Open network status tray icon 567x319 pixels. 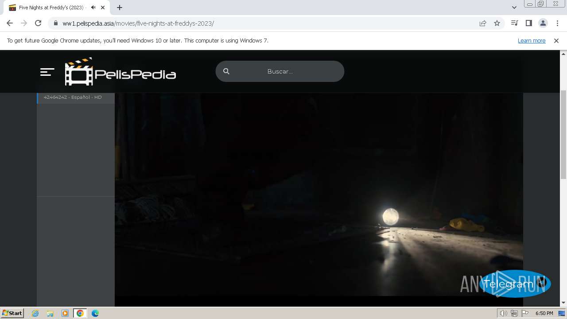[x=514, y=313]
